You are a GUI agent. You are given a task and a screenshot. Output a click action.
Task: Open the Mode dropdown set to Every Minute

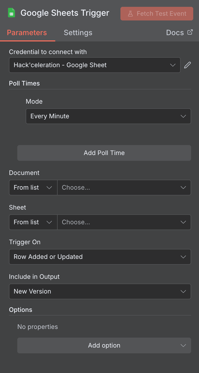pos(108,116)
